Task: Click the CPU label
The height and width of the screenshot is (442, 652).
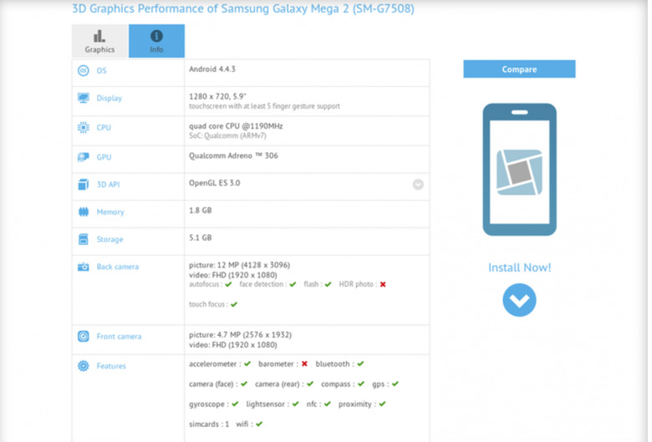Action: click(x=104, y=128)
